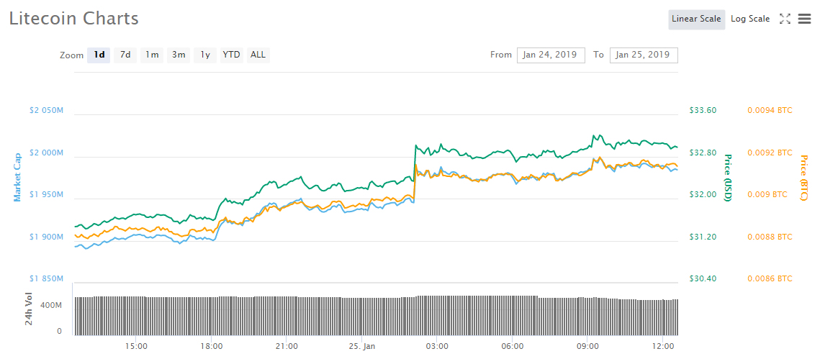The height and width of the screenshot is (359, 820).
Task: Toggle fullscreen chart view icon
Action: 785,19
